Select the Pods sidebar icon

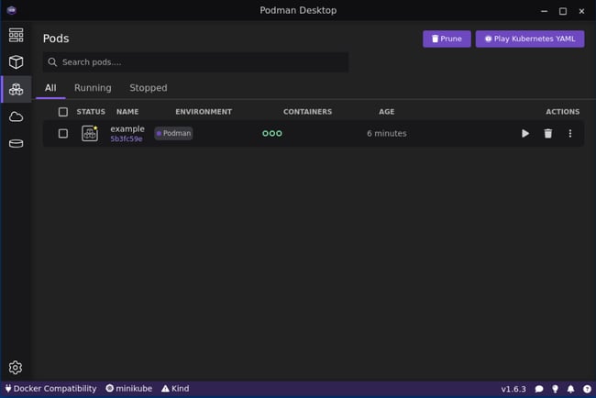pyautogui.click(x=16, y=89)
